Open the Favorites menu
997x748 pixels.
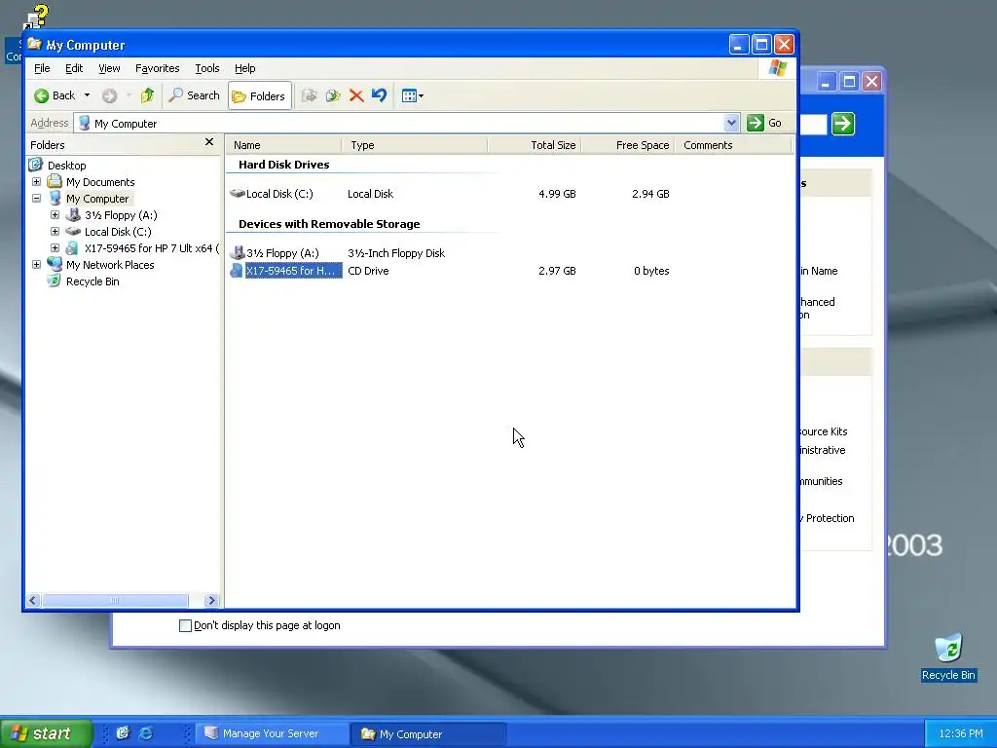(x=157, y=68)
